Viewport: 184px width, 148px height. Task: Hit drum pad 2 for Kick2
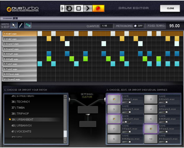(x=151, y=99)
